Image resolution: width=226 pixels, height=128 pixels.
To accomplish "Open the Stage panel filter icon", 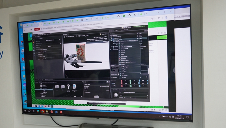I will (145, 31).
